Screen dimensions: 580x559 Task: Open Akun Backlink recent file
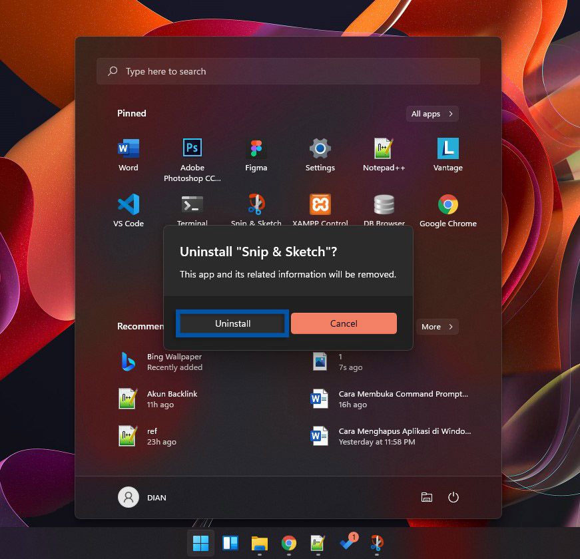click(172, 399)
